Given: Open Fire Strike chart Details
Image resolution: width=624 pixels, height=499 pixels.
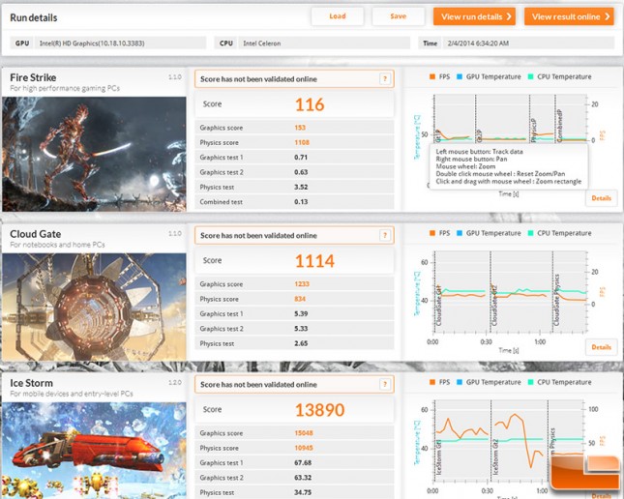Looking at the screenshot, I should [x=601, y=198].
